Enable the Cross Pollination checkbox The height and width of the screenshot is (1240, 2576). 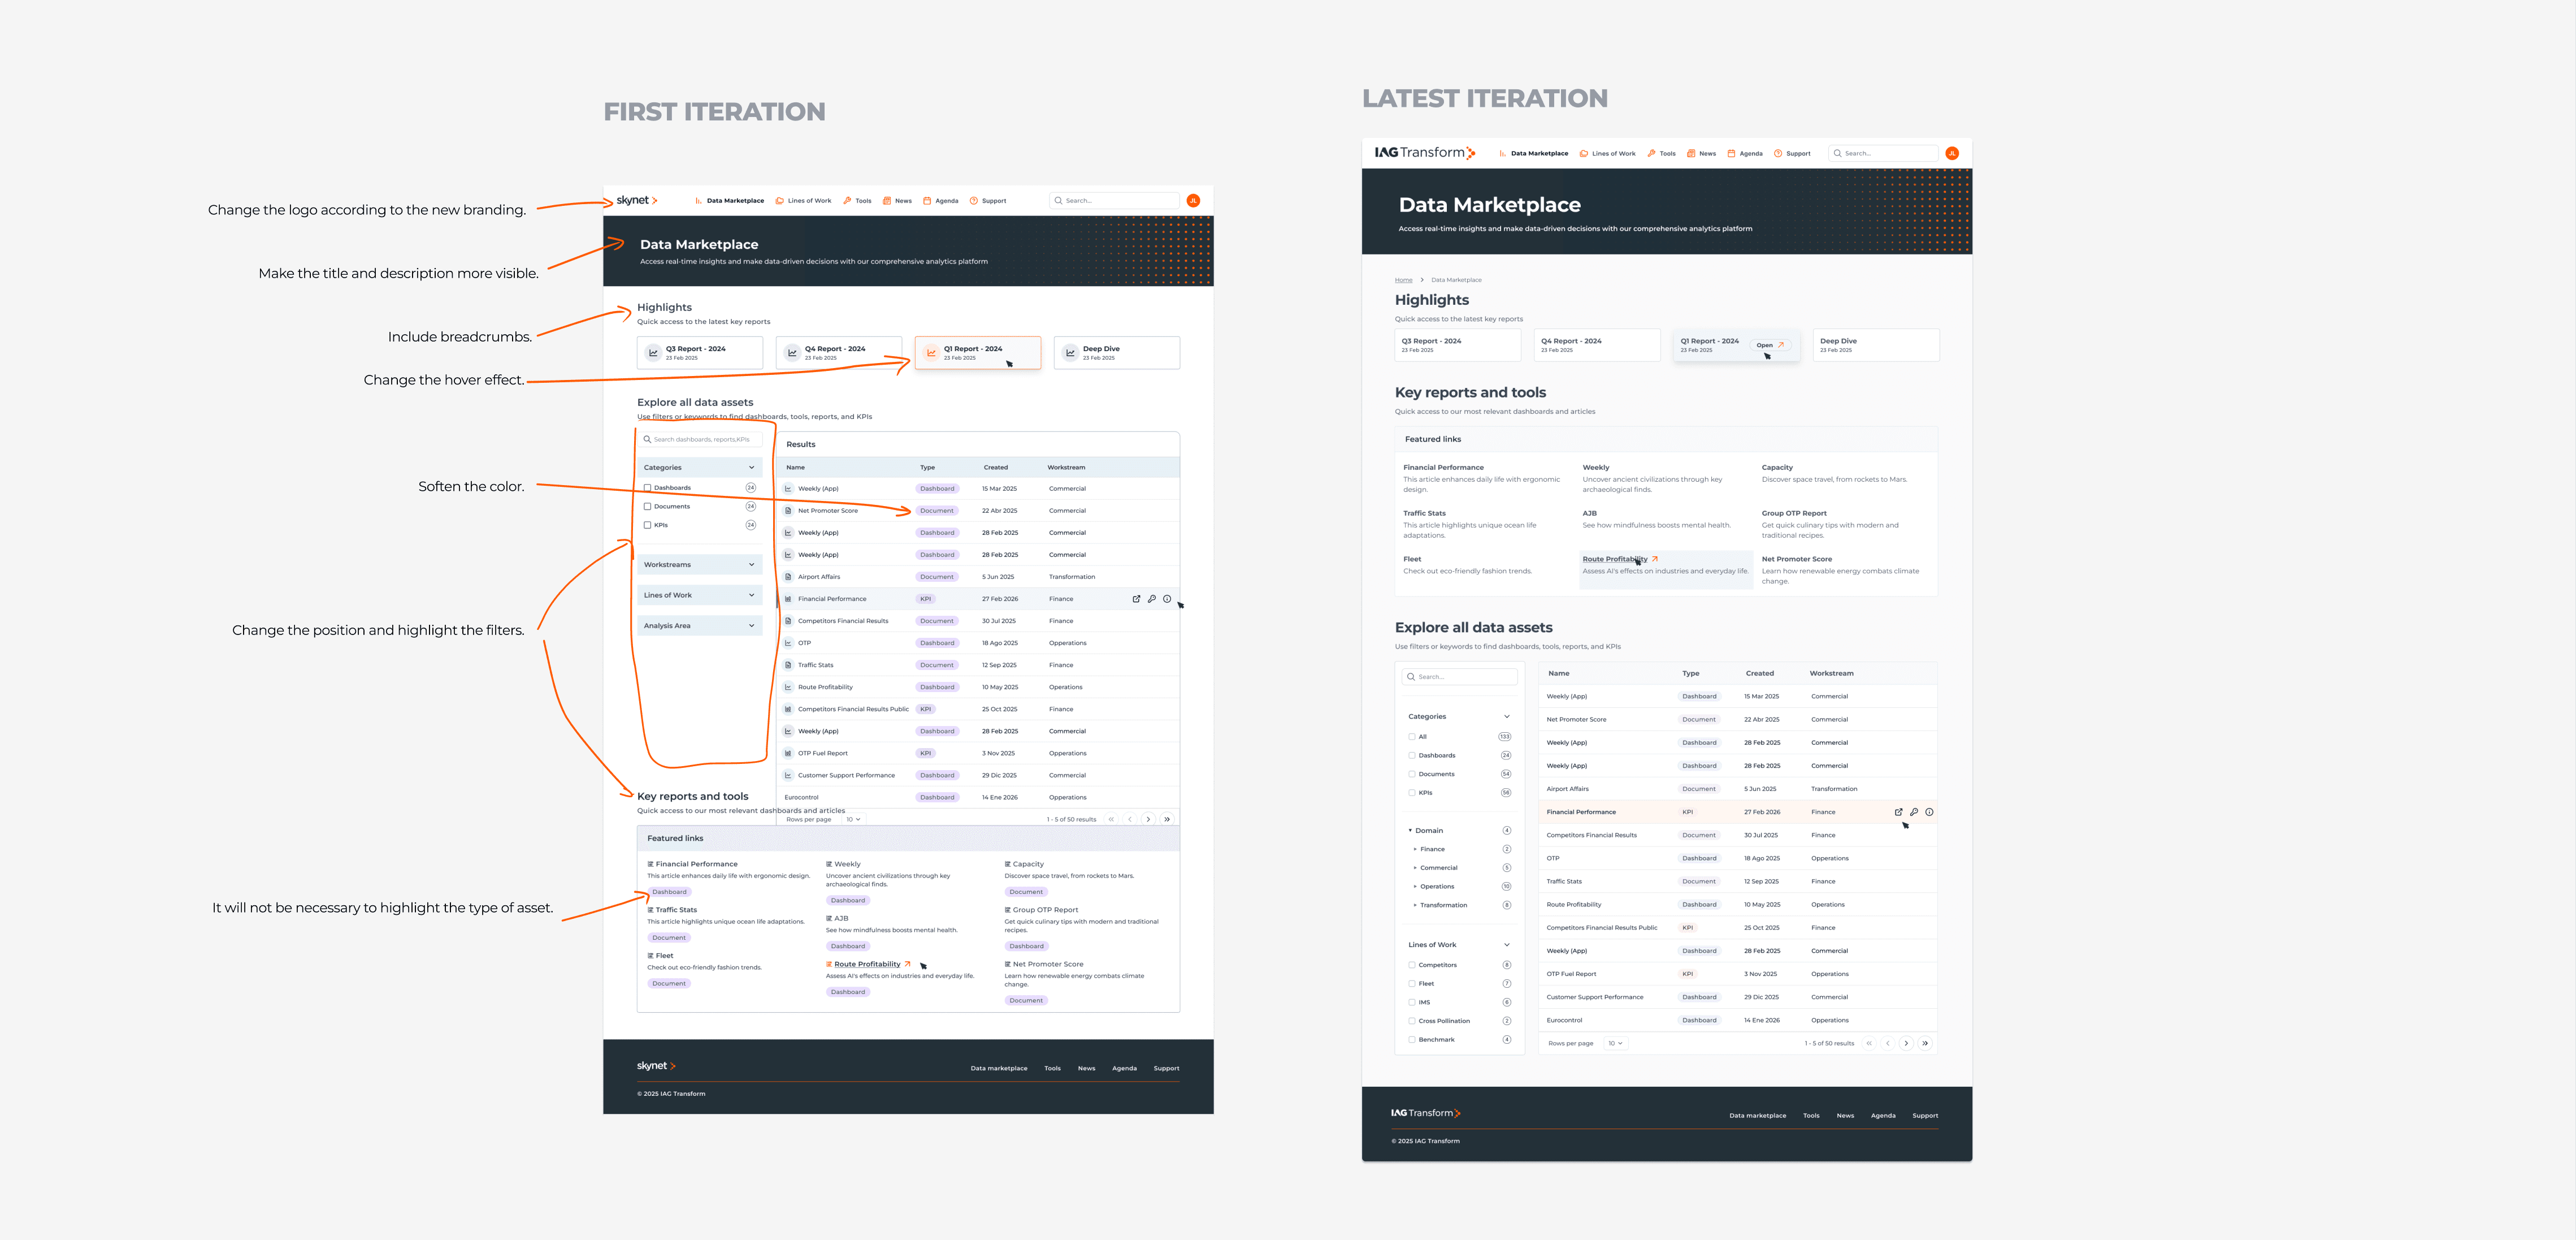point(1412,1021)
